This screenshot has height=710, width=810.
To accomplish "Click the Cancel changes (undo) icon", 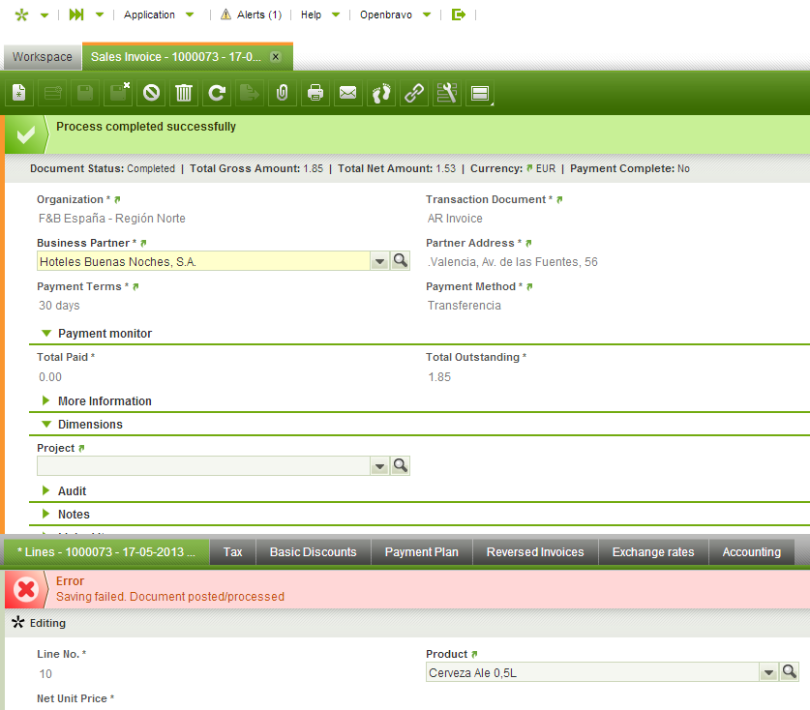I will 151,93.
